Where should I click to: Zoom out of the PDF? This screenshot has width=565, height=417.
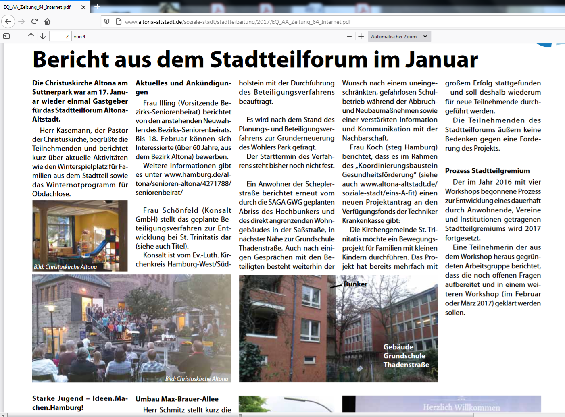click(x=349, y=36)
